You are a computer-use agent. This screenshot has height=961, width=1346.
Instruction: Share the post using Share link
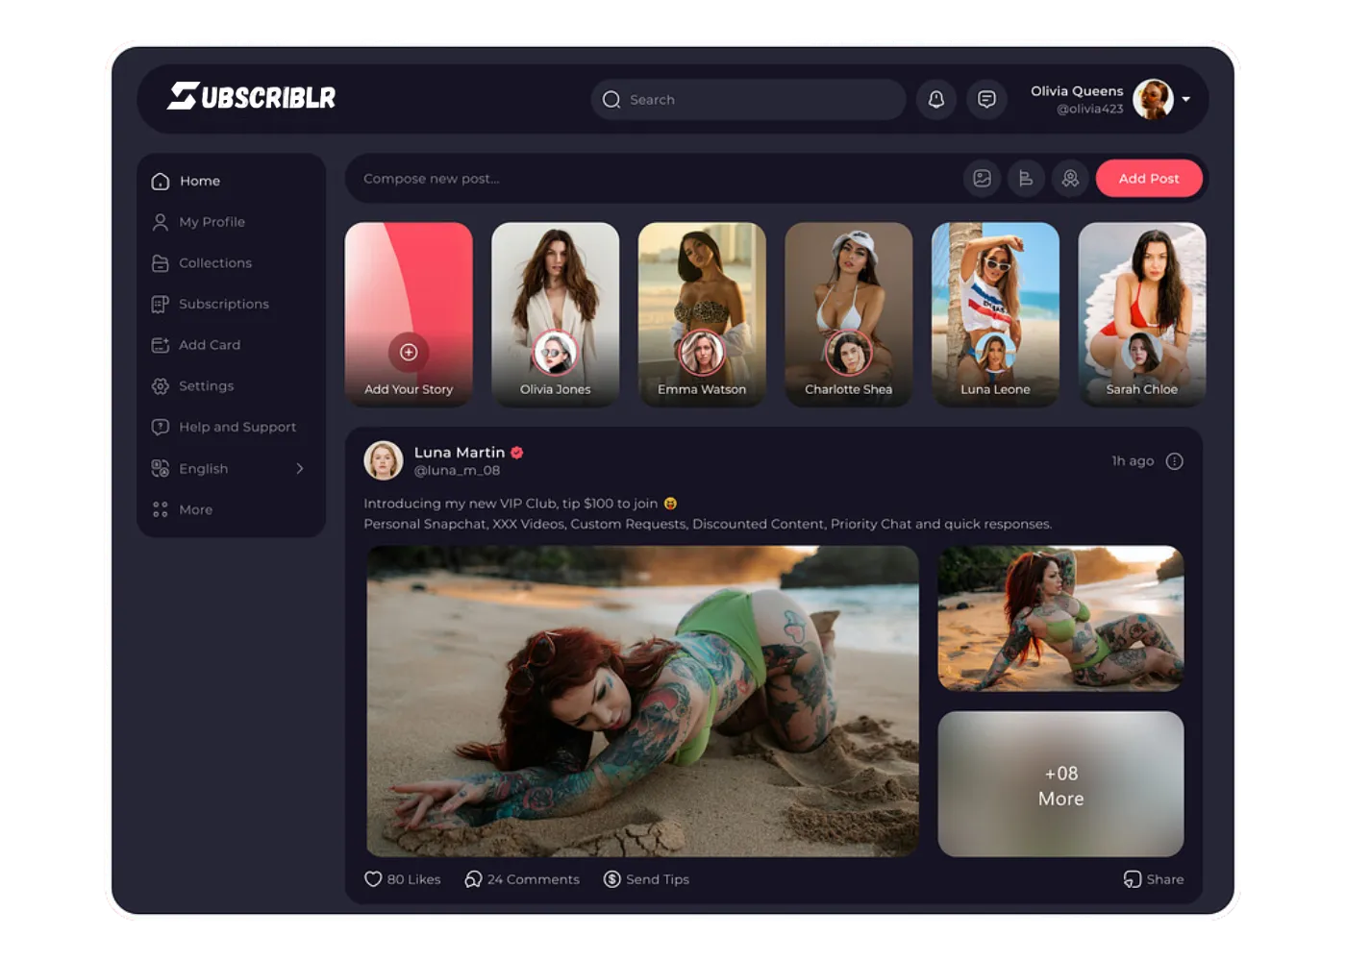tap(1154, 879)
